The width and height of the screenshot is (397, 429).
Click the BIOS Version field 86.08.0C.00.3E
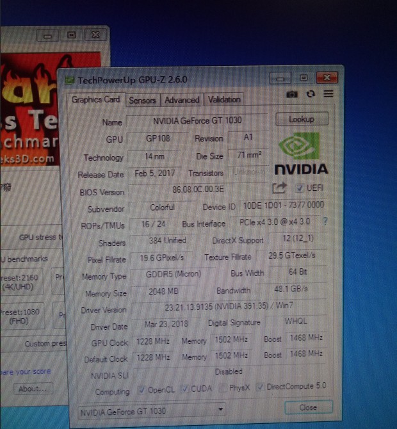(198, 190)
